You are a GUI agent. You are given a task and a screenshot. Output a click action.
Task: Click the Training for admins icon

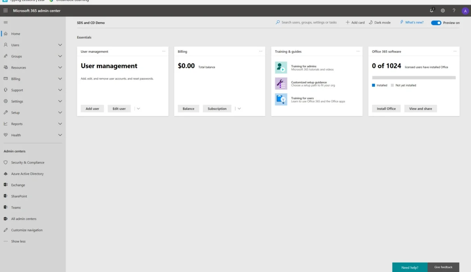[x=281, y=68]
